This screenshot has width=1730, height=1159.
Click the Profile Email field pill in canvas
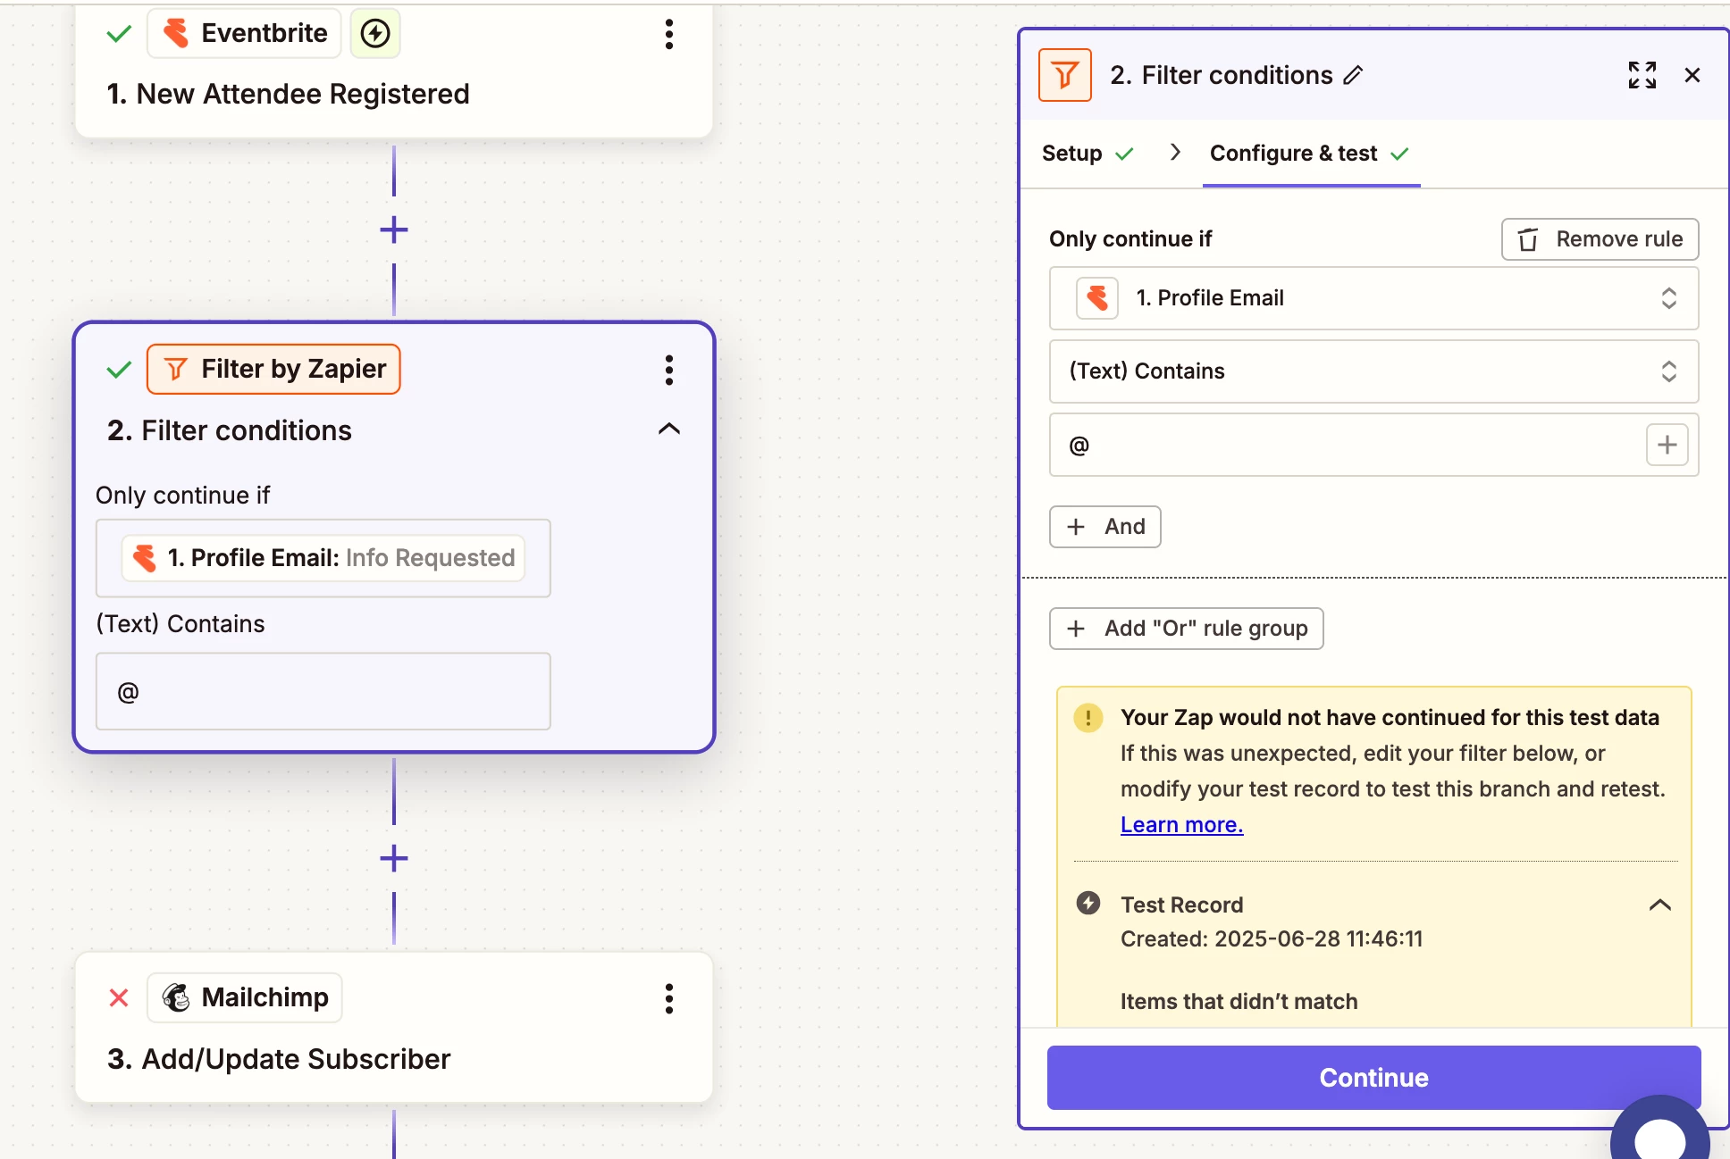pos(323,558)
